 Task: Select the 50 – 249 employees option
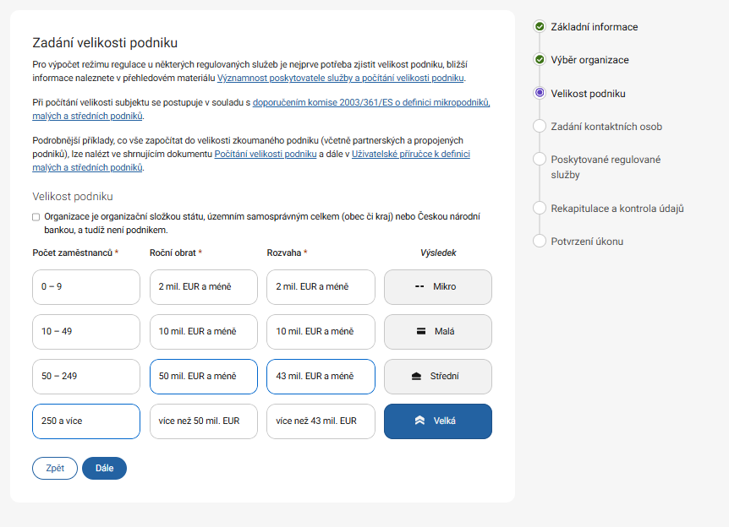pyautogui.click(x=85, y=377)
